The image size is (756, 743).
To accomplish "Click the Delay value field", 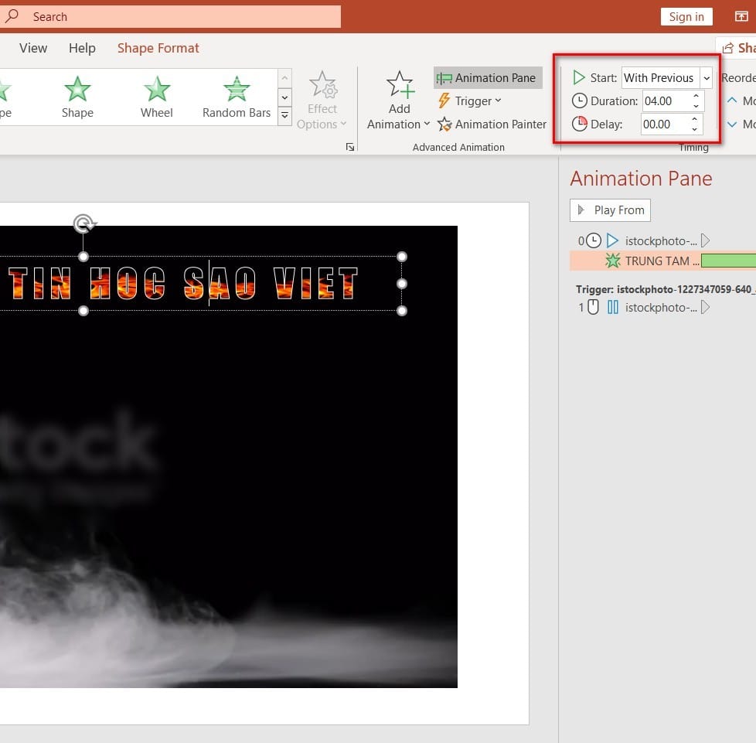I will coord(664,124).
